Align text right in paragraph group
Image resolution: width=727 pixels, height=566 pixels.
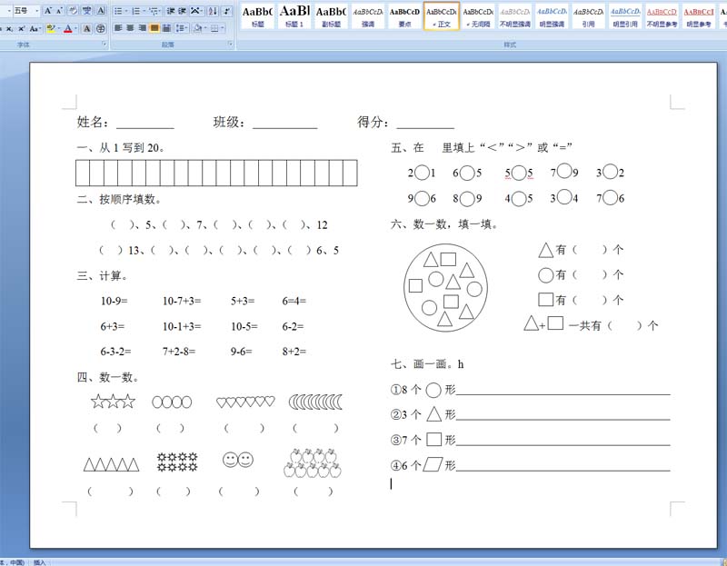coord(143,28)
